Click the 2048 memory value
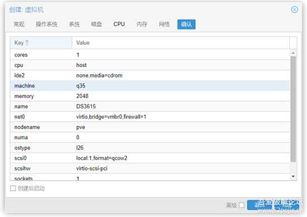Screen dimensions: 307x217 coord(82,96)
